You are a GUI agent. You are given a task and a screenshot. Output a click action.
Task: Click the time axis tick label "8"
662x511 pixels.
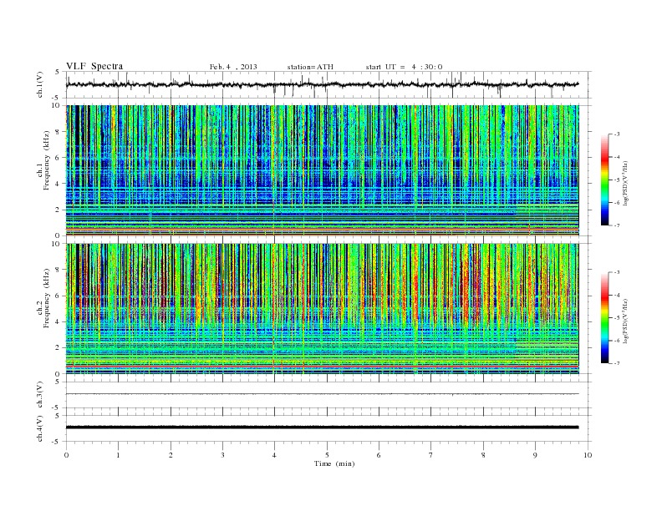[483, 455]
